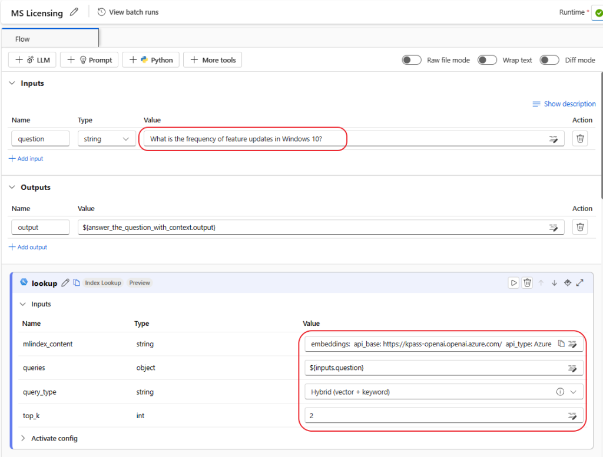The width and height of the screenshot is (603, 457).
Task: Open the string type dropdown for question
Action: 107,139
